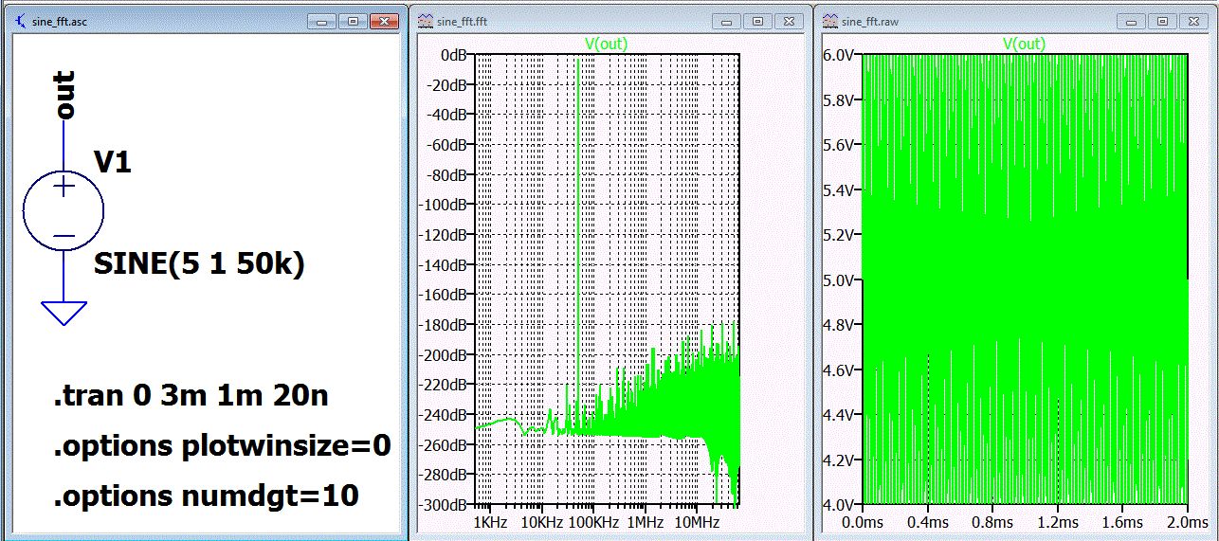Click the SINE(5 1 50k) source value text
The height and width of the screenshot is (541, 1219).
coord(199,265)
